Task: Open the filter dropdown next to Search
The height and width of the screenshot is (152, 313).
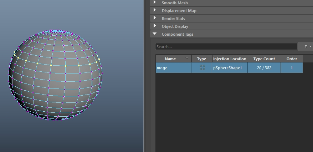Action: 307,46
